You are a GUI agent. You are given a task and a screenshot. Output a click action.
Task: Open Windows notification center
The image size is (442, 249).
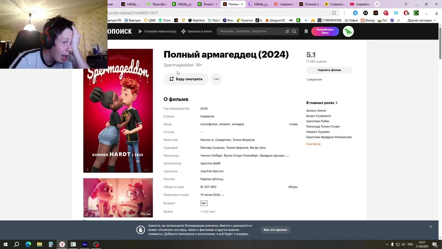click(435, 245)
